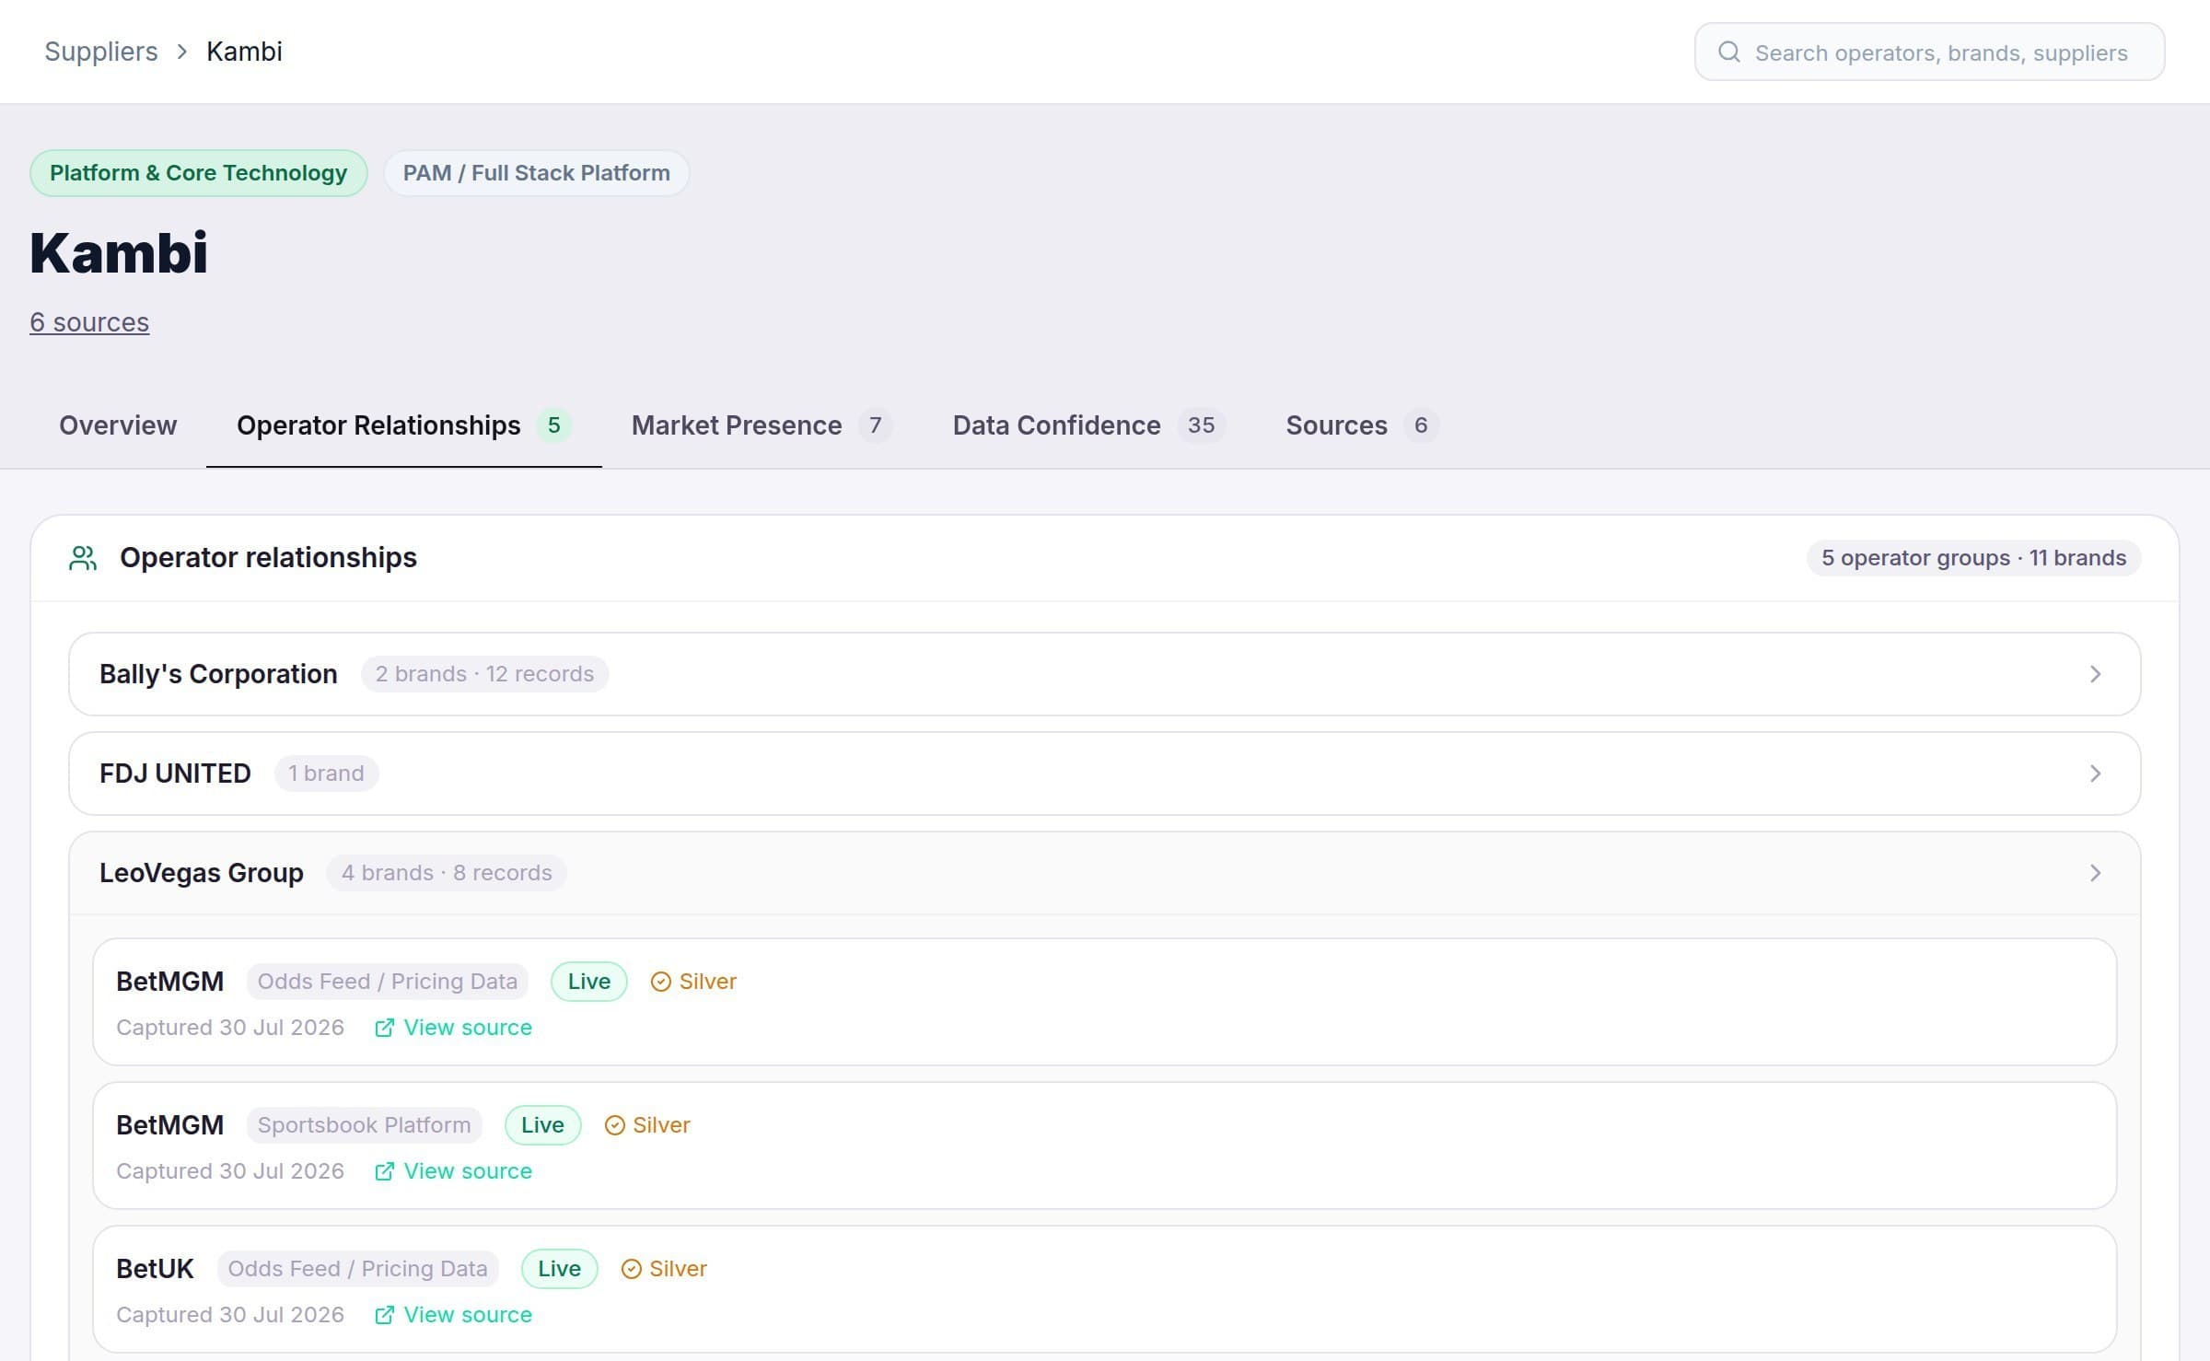The height and width of the screenshot is (1361, 2210).
Task: Open the Overview tab
Action: [x=118, y=425]
